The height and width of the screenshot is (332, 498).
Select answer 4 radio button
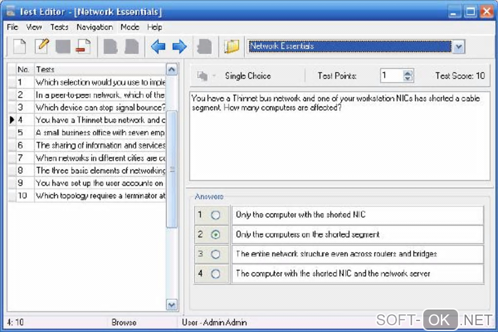click(215, 273)
